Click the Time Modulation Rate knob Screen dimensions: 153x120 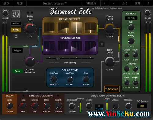click(x=47, y=106)
